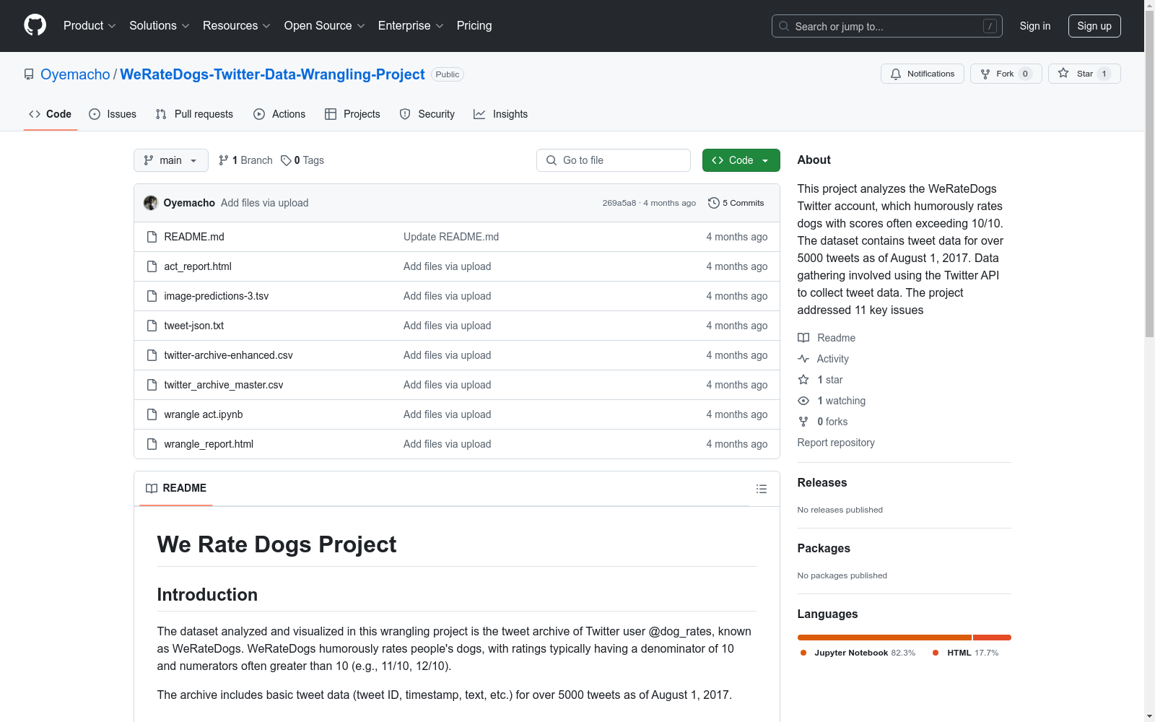Click the Notifications bell icon

point(896,74)
